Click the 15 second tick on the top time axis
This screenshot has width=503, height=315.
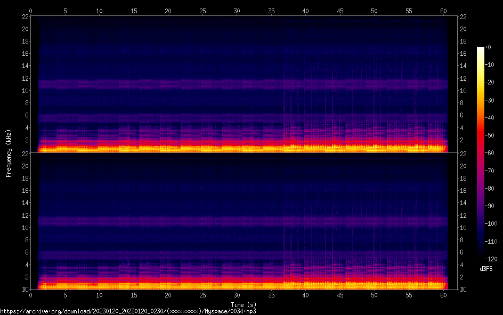[x=134, y=11]
